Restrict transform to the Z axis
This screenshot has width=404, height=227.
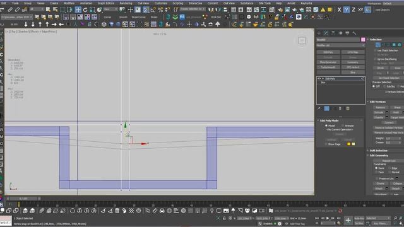(353, 10)
